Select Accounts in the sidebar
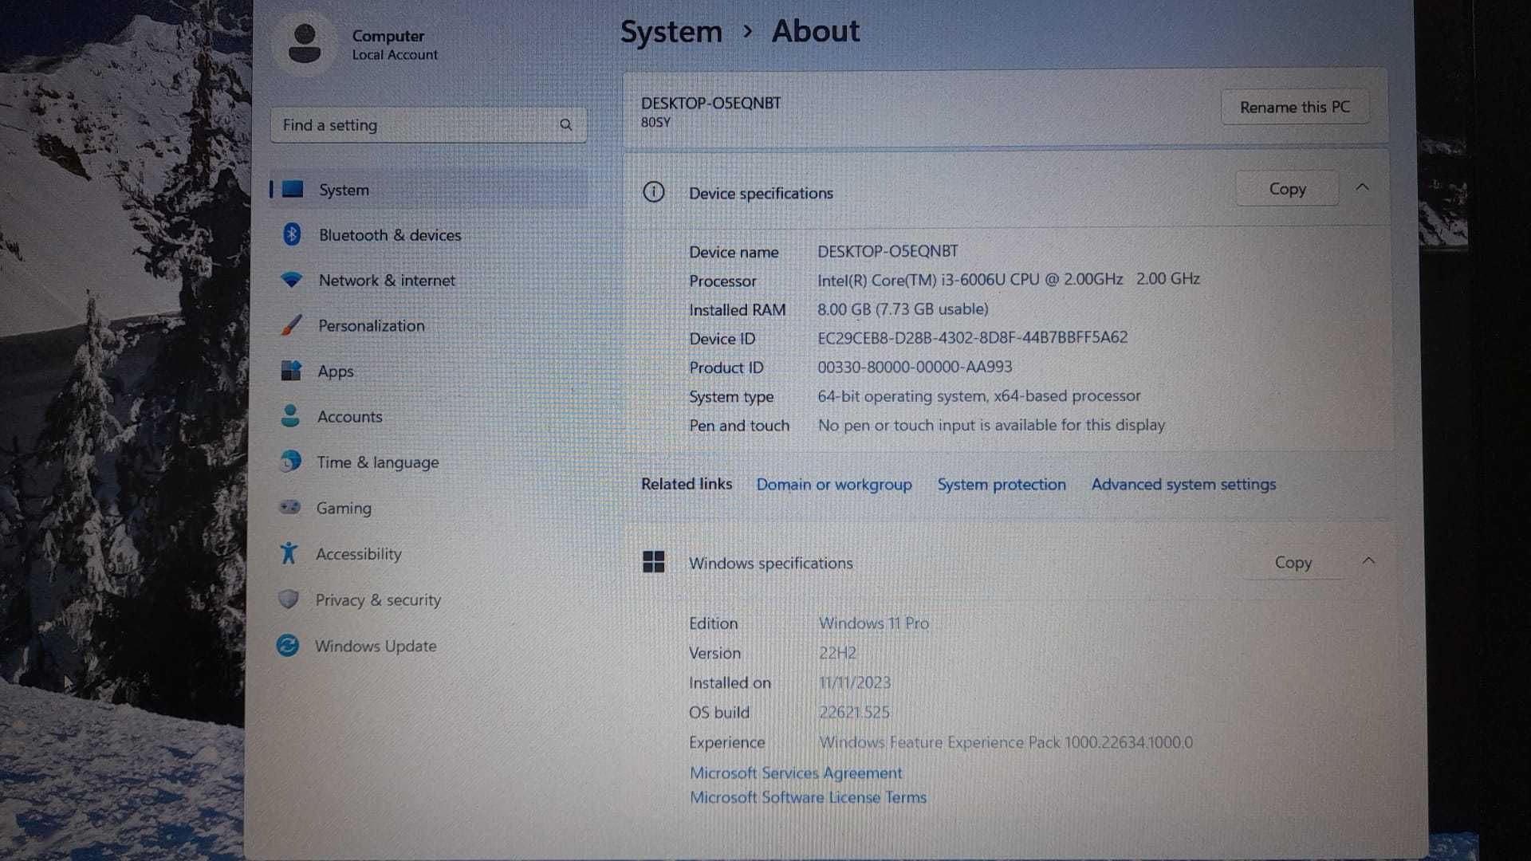The width and height of the screenshot is (1531, 861). pos(428,416)
